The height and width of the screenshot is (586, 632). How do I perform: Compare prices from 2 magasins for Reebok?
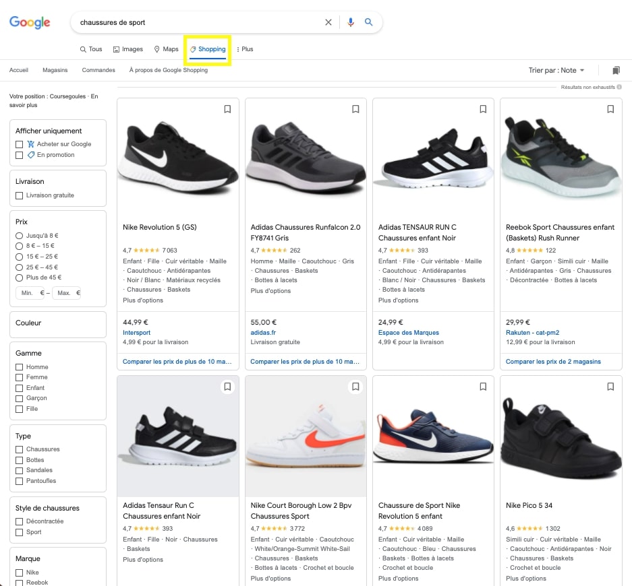(x=553, y=362)
